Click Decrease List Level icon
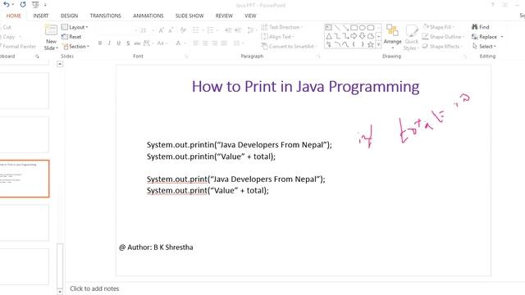This screenshot has width=525, height=295. click(x=228, y=30)
